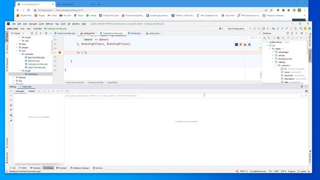Open the Terminal tool window button
The image size is (320, 180).
pyautogui.click(x=61, y=168)
